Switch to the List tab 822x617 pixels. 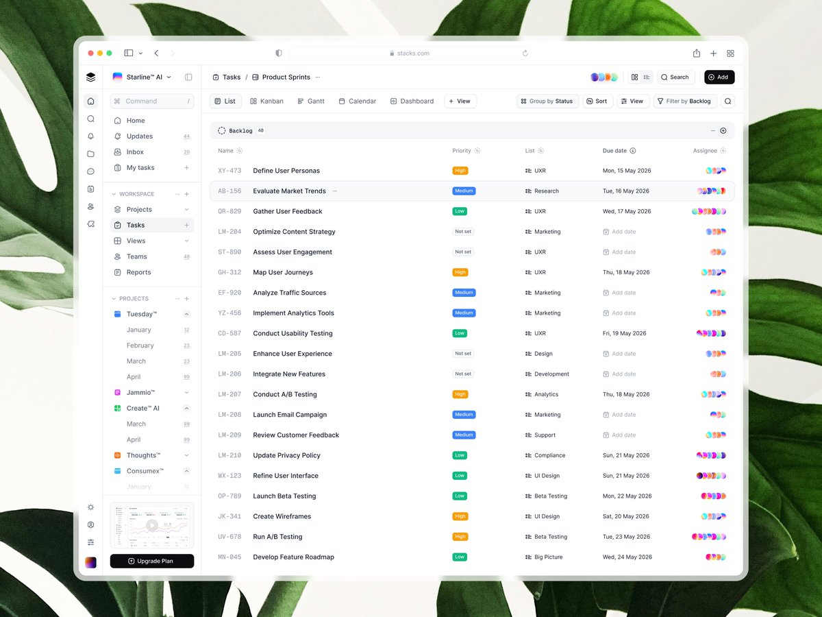225,101
